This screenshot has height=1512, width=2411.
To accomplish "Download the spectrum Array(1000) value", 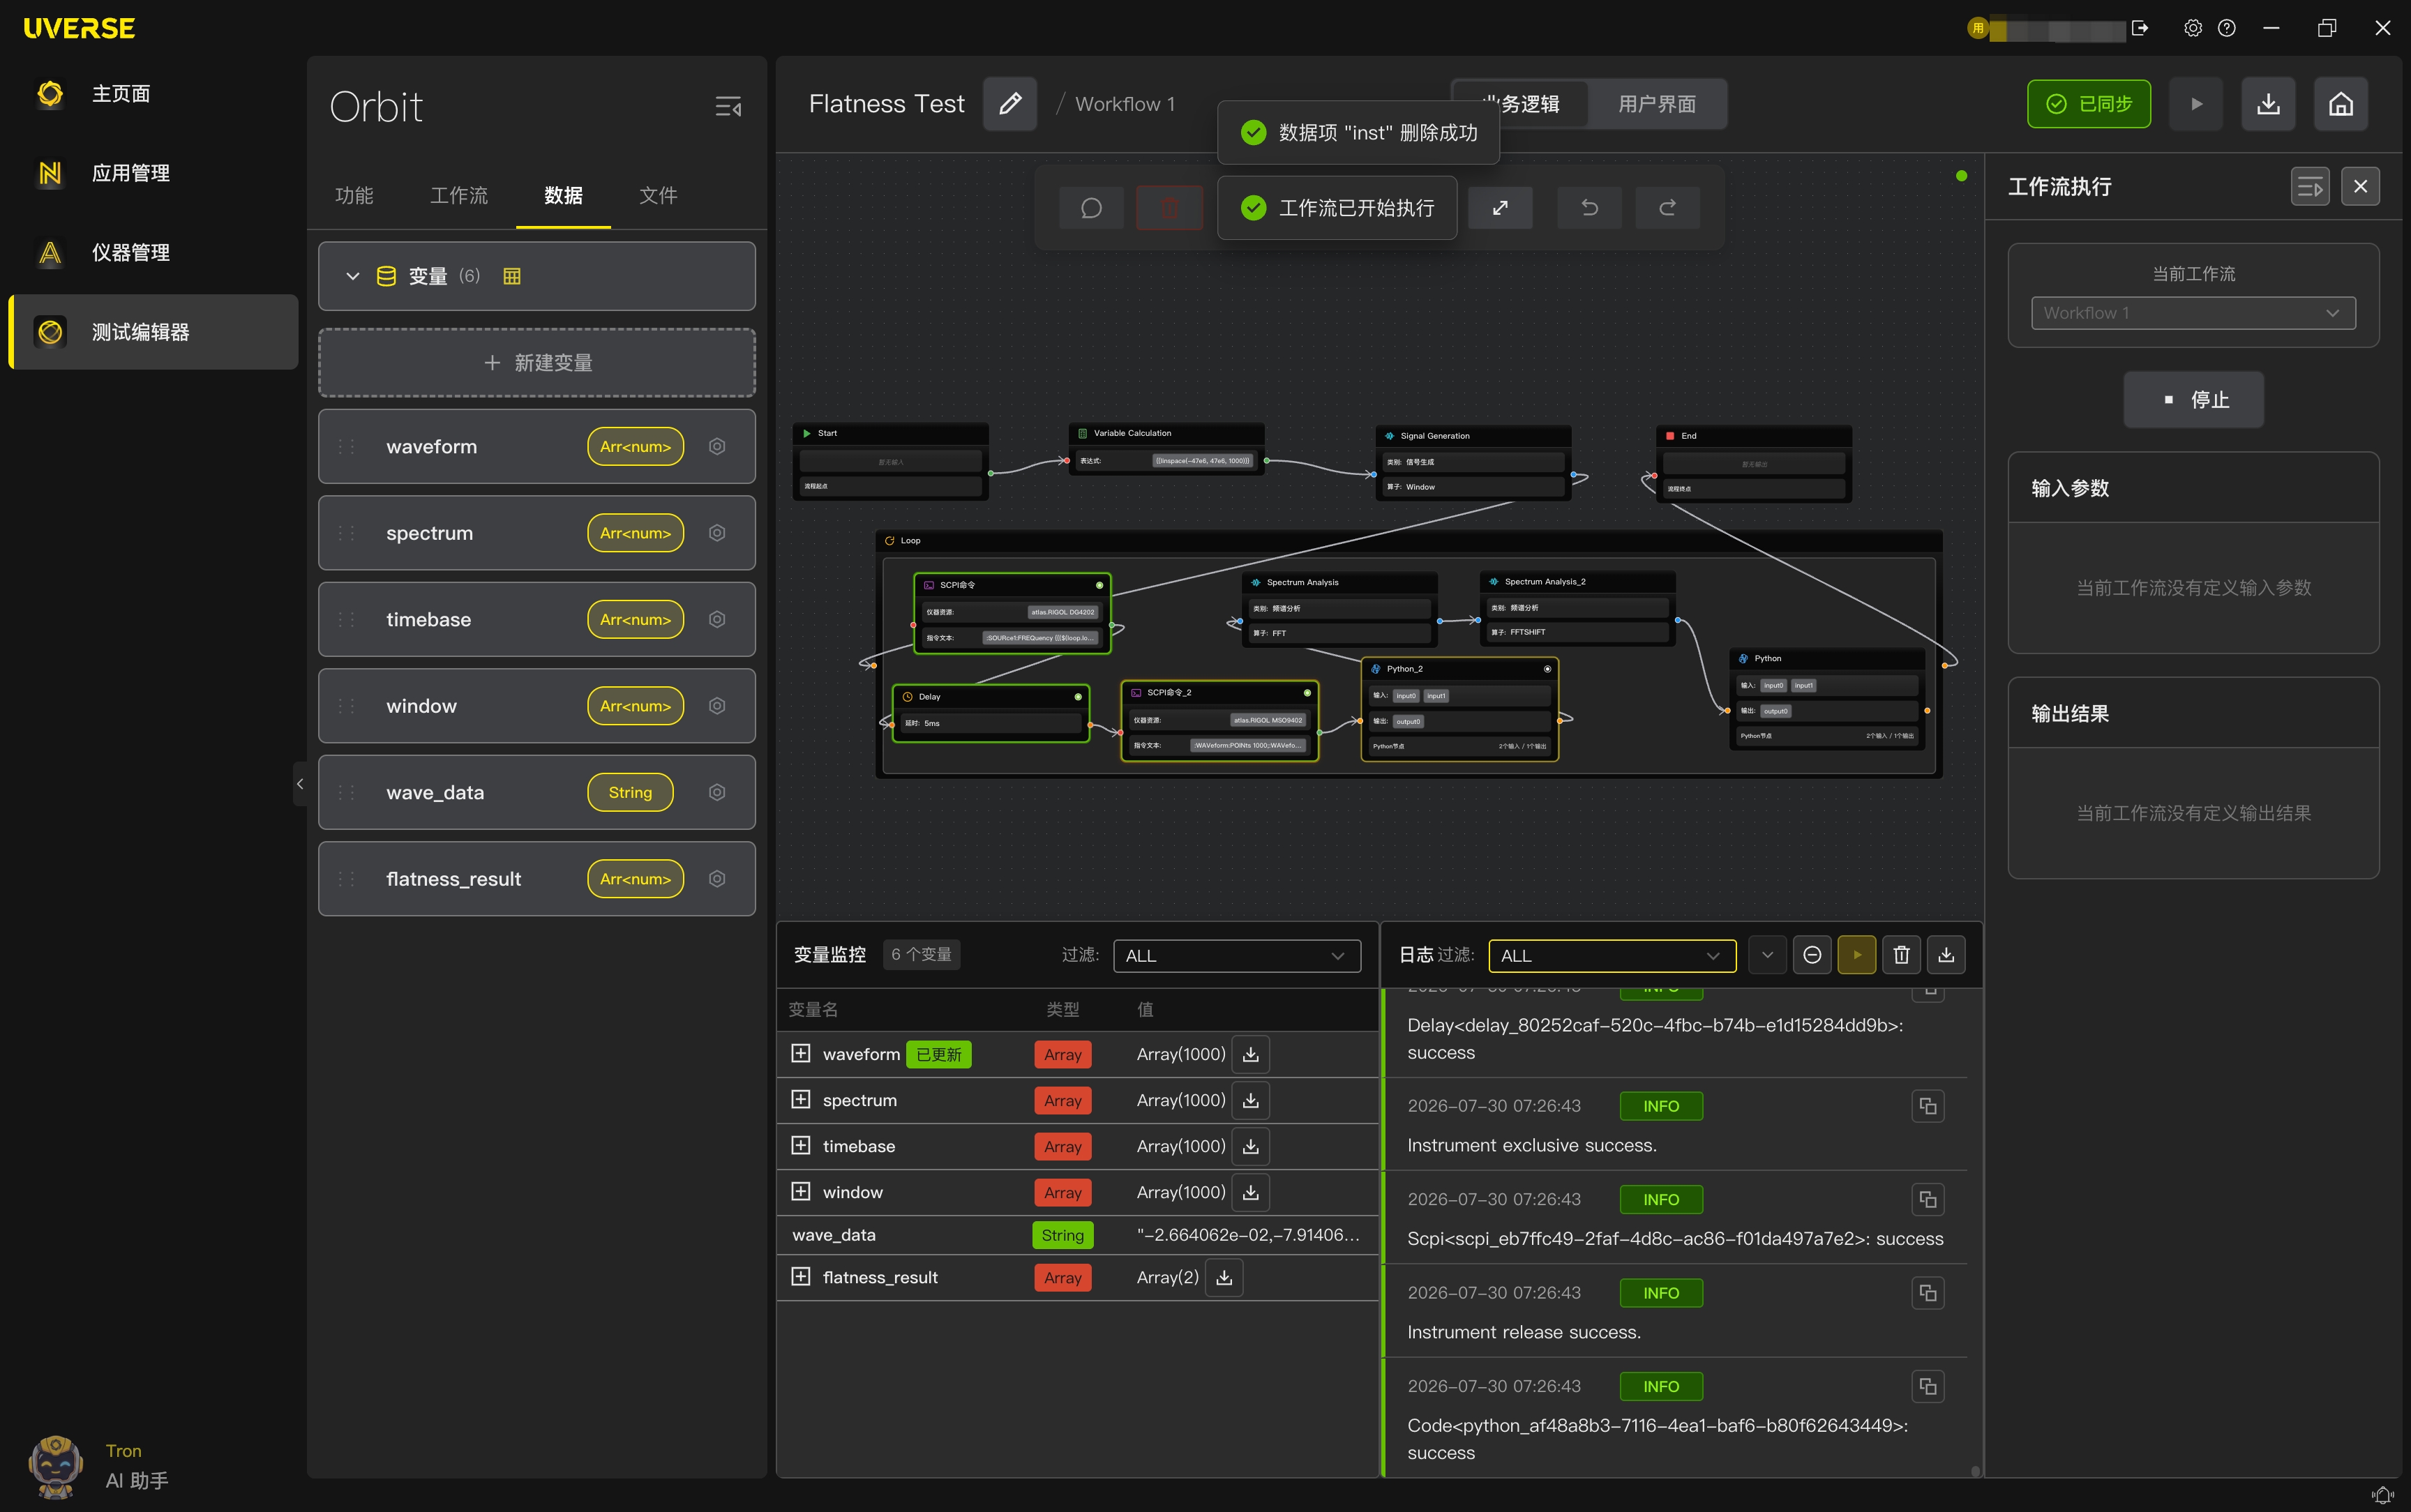I will point(1251,1101).
